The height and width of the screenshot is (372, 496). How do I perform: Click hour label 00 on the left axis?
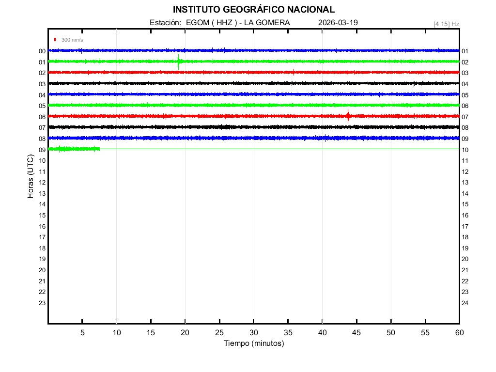pos(42,51)
